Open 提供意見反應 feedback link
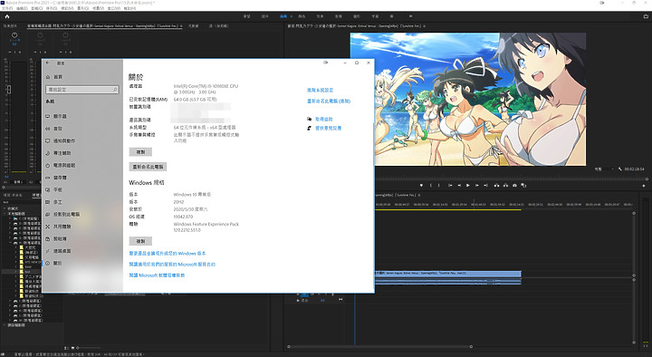 click(x=328, y=128)
